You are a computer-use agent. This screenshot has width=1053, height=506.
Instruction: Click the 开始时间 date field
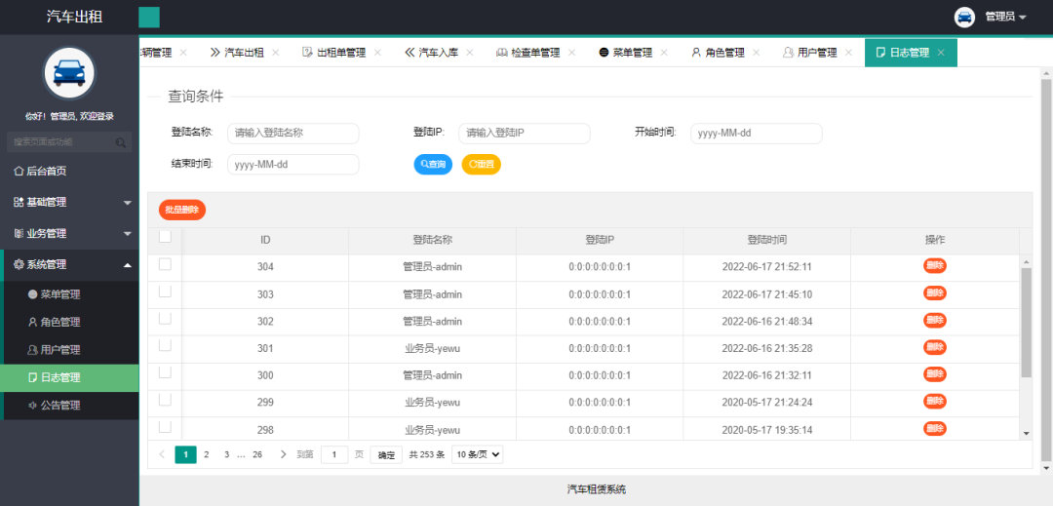pyautogui.click(x=757, y=133)
